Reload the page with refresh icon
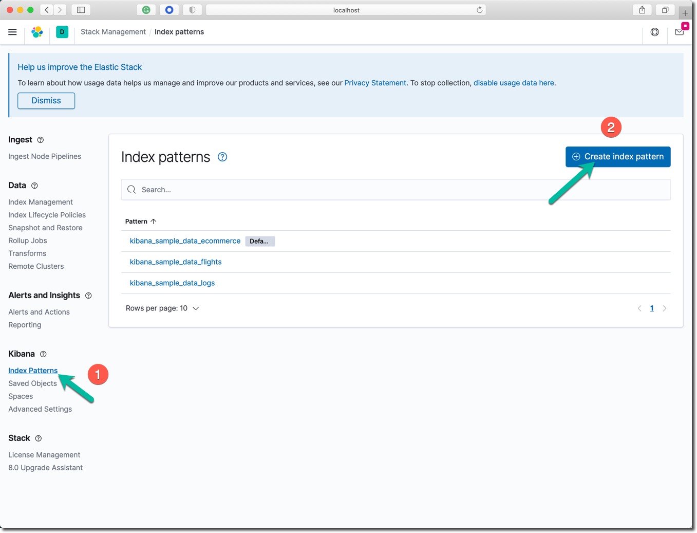 click(479, 10)
